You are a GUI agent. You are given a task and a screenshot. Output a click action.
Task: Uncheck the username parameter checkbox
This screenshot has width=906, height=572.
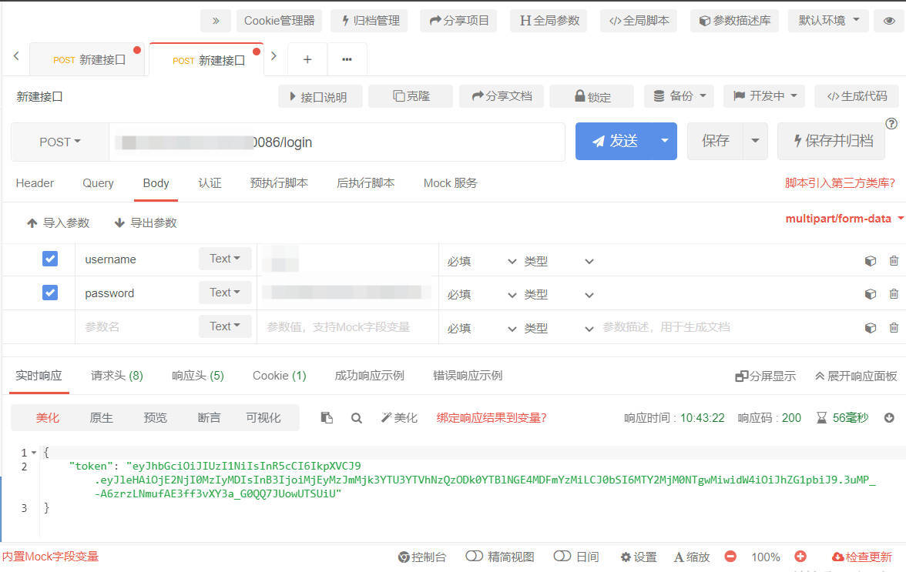(x=50, y=259)
